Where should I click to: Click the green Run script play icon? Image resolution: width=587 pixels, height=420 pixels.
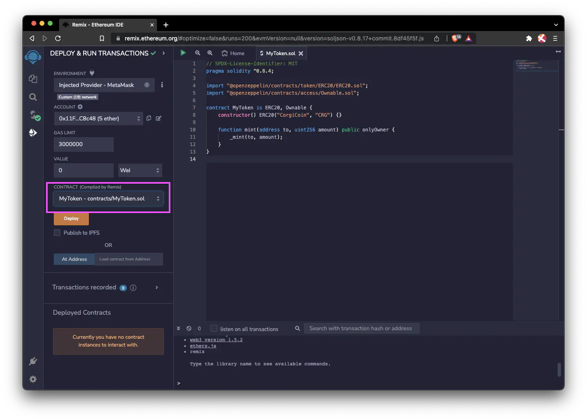183,53
